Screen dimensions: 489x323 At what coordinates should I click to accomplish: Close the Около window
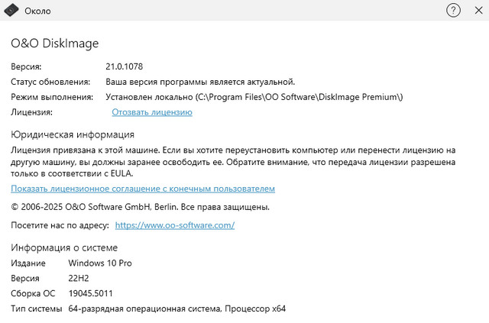coord(478,11)
